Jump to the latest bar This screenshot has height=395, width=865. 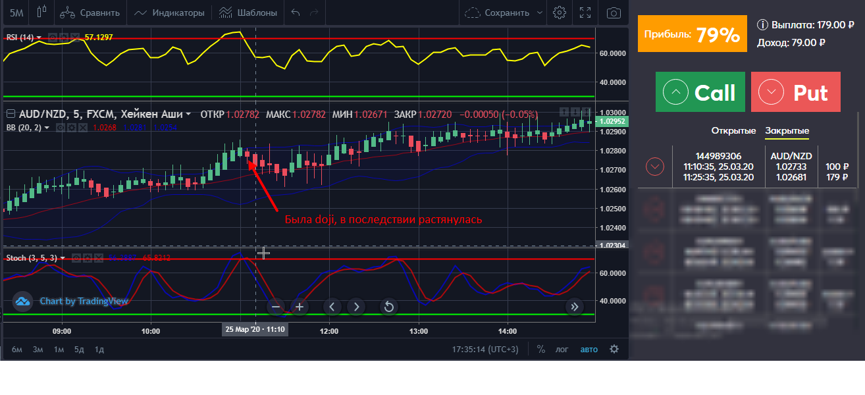point(575,306)
